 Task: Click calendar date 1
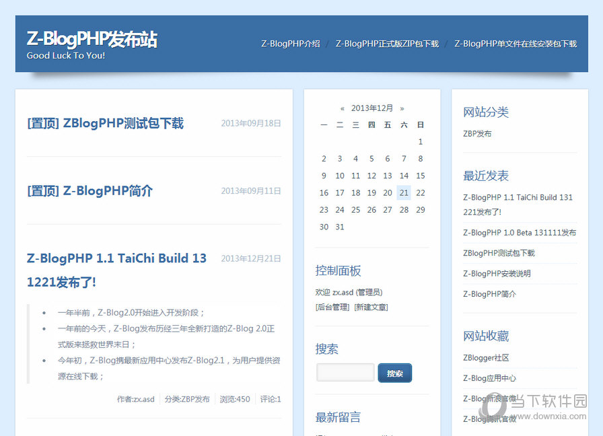pyautogui.click(x=421, y=142)
